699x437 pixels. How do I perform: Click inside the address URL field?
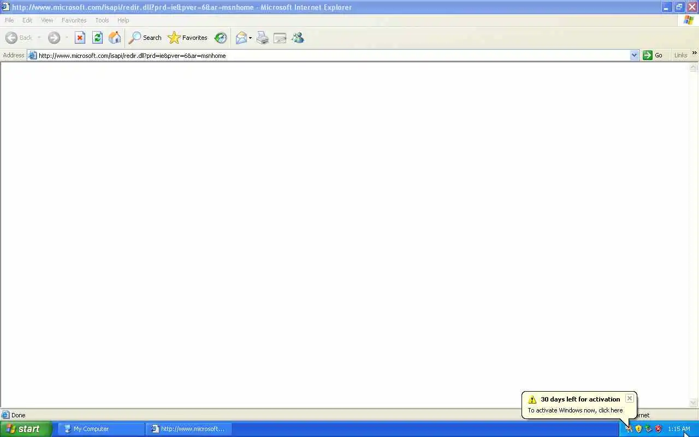(333, 55)
